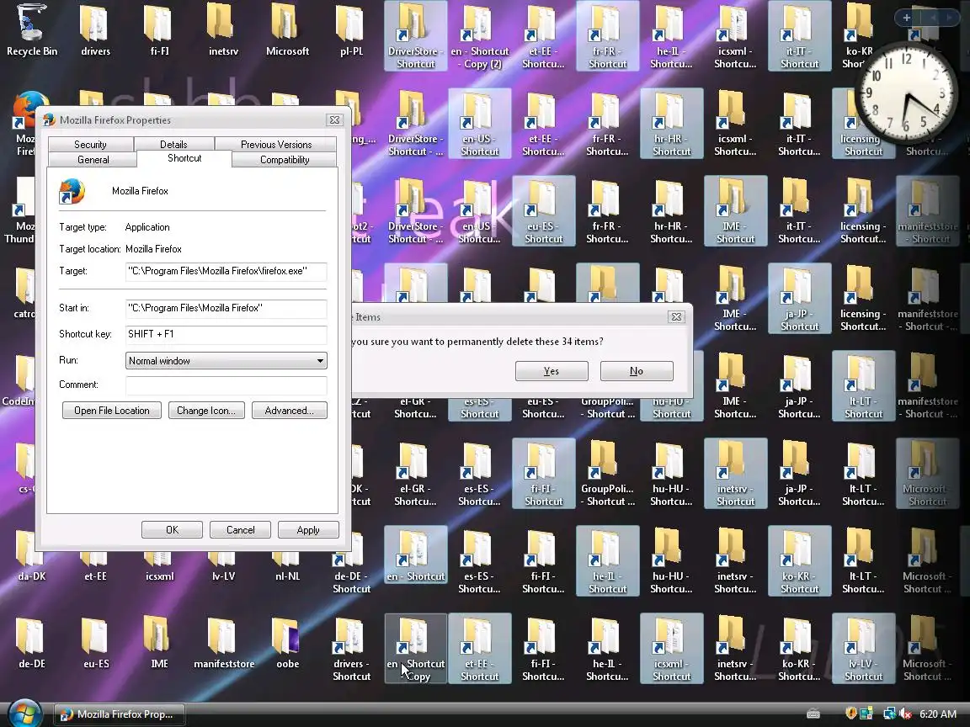Viewport: 970px width, 727px height.
Task: Click into the Target path field
Action: (226, 271)
